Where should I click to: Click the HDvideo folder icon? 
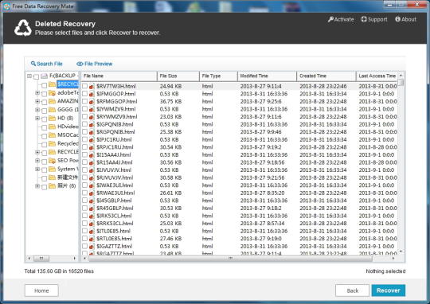52,127
